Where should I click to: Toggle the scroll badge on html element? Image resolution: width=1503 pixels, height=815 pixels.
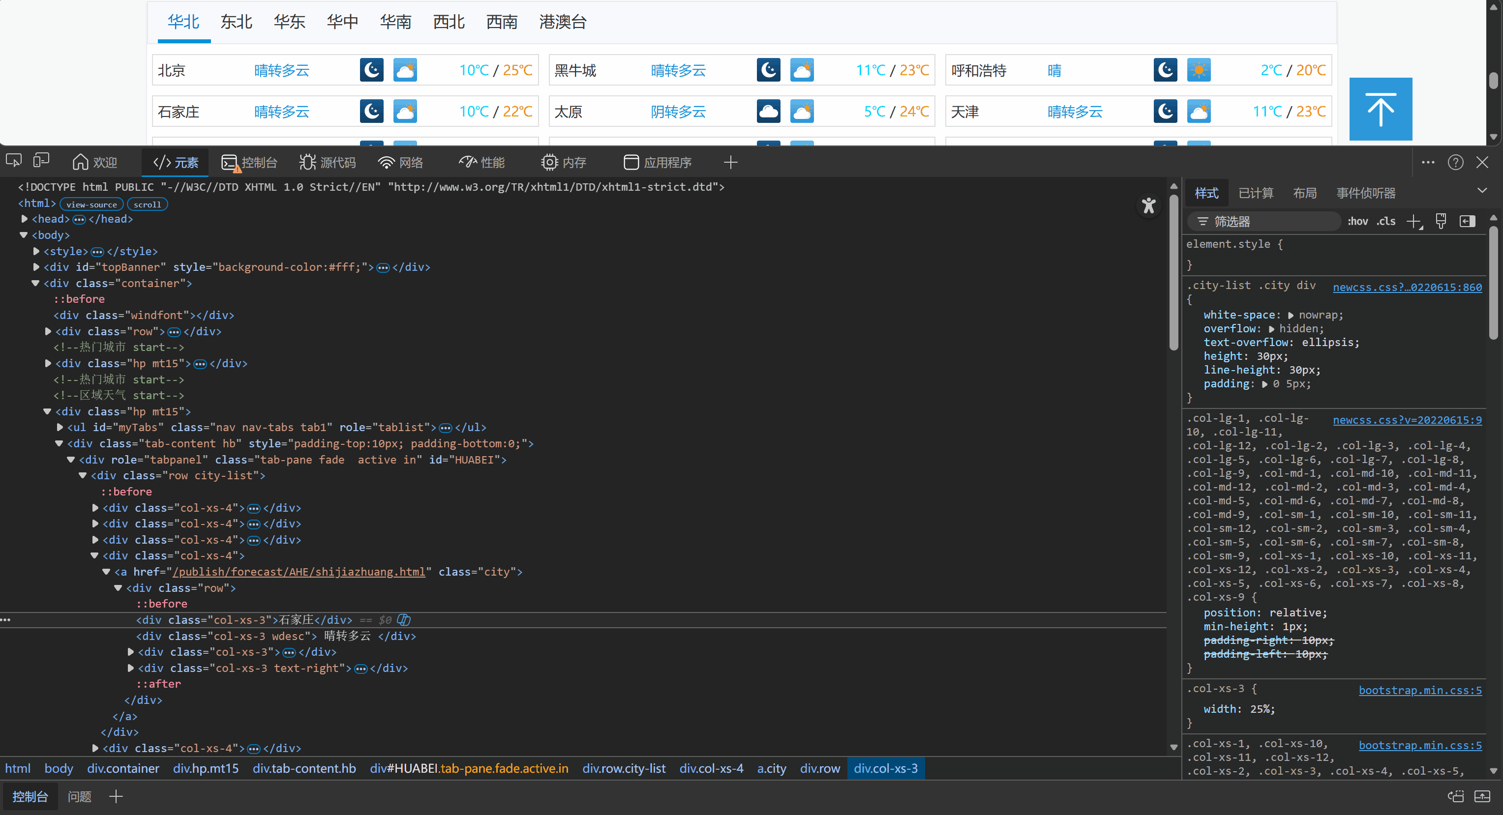tap(147, 204)
